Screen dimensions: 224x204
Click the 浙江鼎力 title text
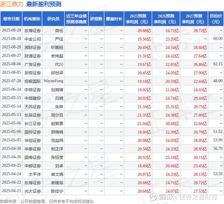tap(12, 4)
